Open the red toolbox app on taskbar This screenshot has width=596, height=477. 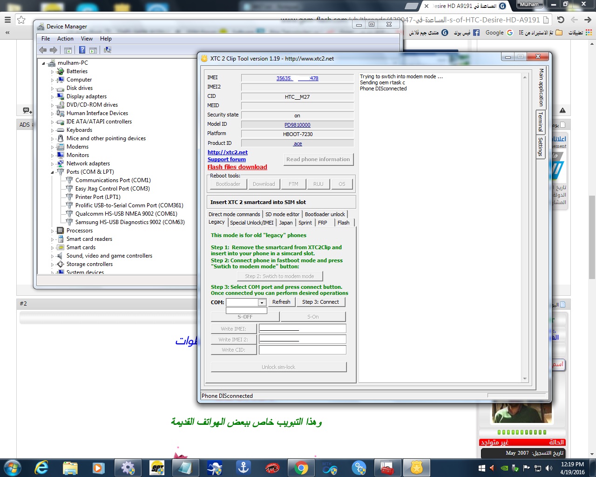pos(387,468)
